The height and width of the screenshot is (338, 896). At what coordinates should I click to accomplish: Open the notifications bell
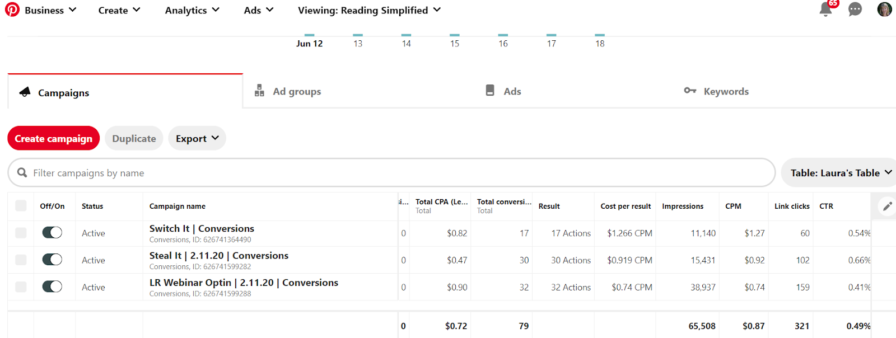825,10
